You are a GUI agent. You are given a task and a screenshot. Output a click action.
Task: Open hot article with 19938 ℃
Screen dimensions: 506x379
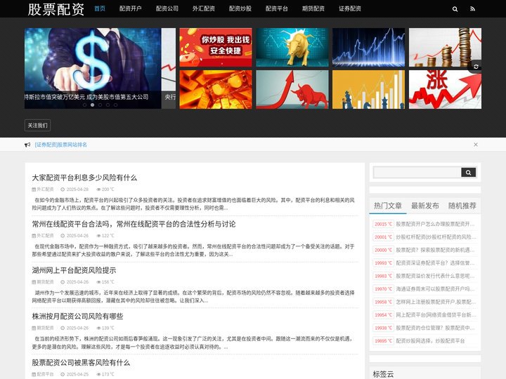pos(435,328)
